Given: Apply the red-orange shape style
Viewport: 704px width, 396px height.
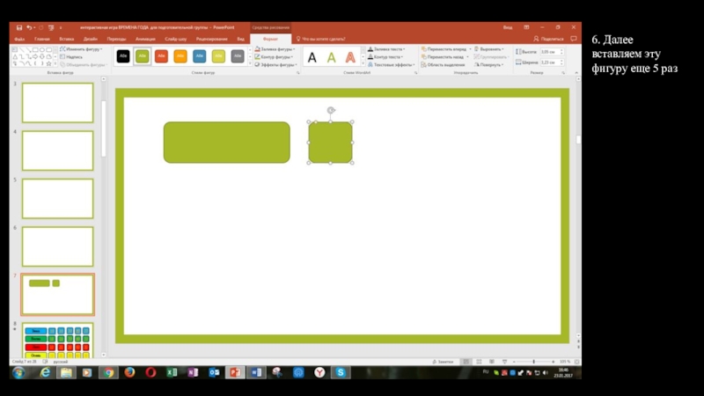Looking at the screenshot, I should click(x=161, y=56).
